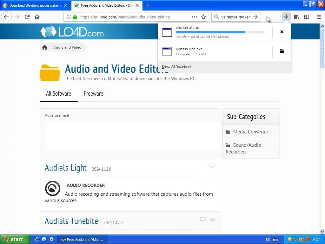Click the search magnifier icon
Image resolution: width=325 pixels, height=244 pixels.
click(x=216, y=17)
